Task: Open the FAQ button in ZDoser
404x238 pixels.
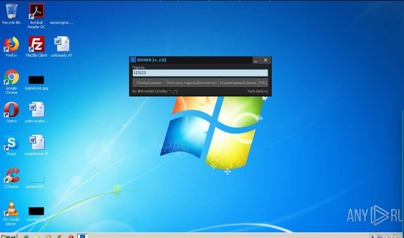Action: coord(263,83)
